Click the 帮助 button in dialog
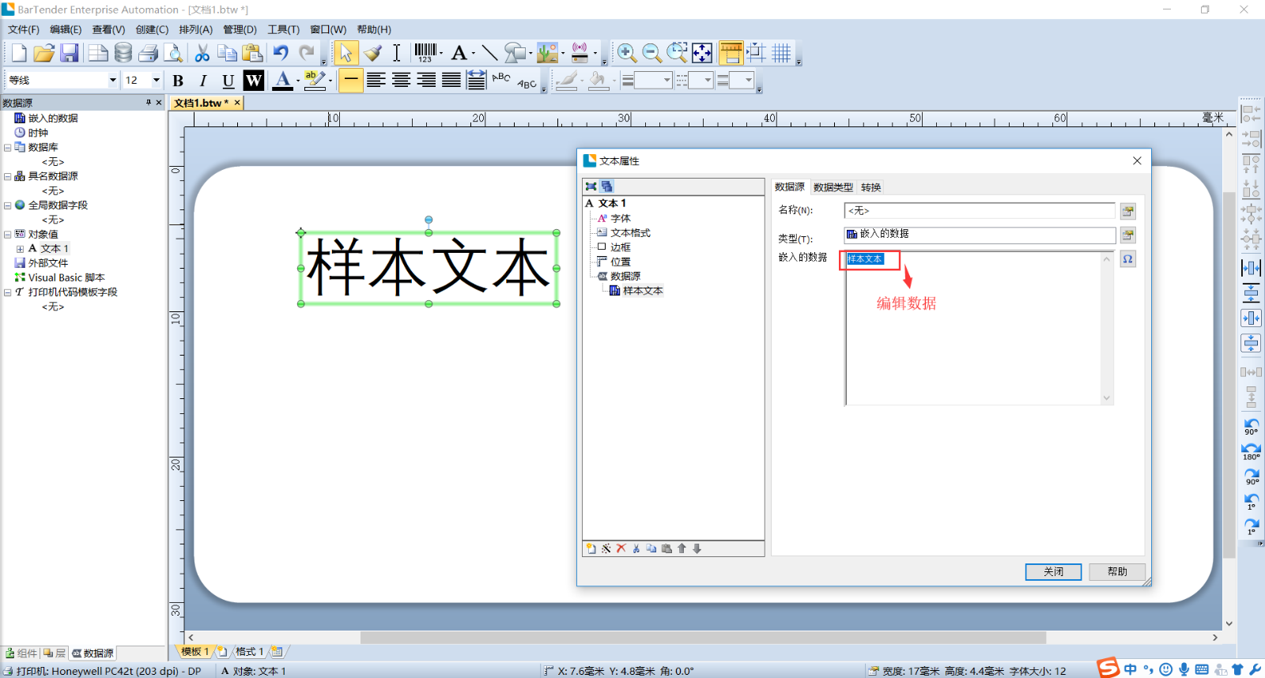 [1117, 571]
